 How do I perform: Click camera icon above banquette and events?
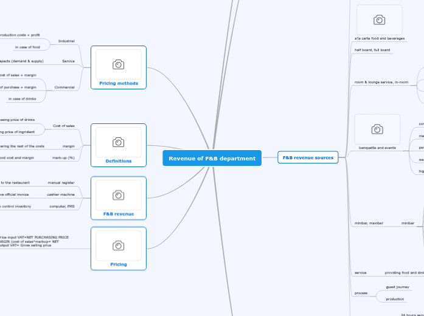pyautogui.click(x=377, y=129)
